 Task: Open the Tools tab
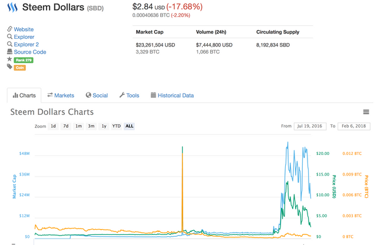tap(129, 95)
